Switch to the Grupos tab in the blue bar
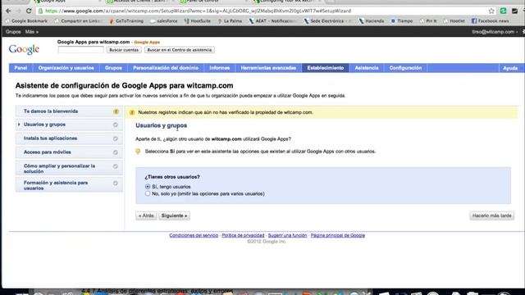 113,68
